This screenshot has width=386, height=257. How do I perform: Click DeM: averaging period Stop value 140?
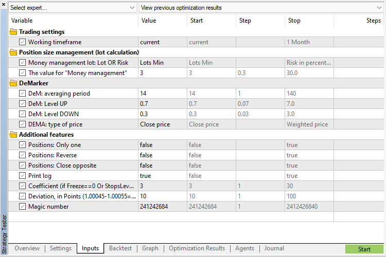tap(309, 94)
